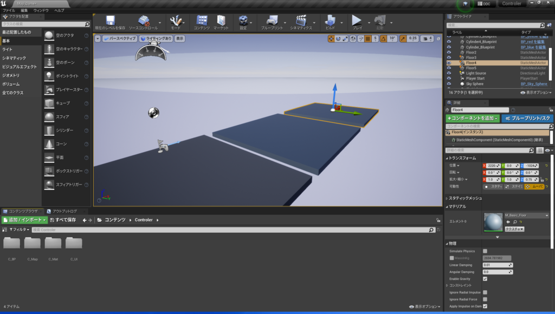Viewport: 555px width, 314px height.
Task: Enable the Simulate Physics checkbox
Action: pyautogui.click(x=485, y=251)
